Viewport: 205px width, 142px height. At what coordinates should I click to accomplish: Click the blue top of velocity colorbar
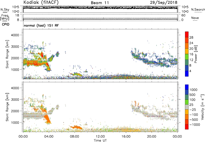(187, 87)
